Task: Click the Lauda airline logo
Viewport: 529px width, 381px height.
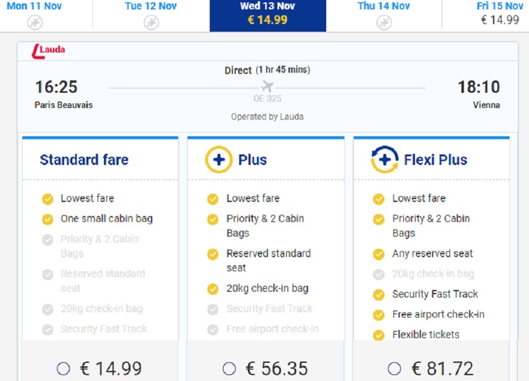Action: point(48,50)
